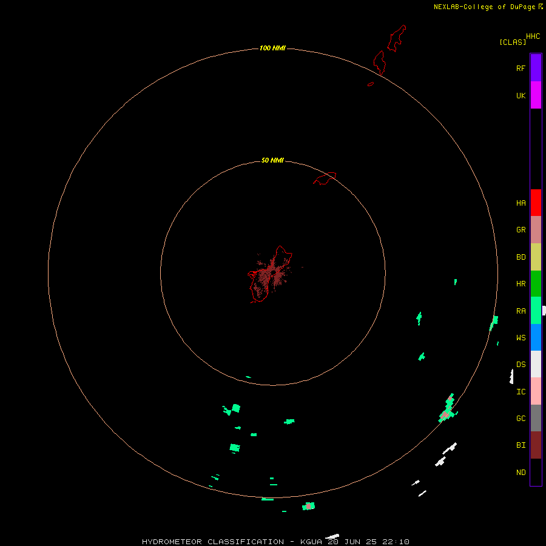Screen dimensions: 546x546
Task: Click the 'IC' legend label
Action: [521, 392]
